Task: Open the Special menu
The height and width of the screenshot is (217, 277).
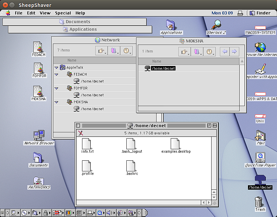Action: pyautogui.click(x=63, y=13)
